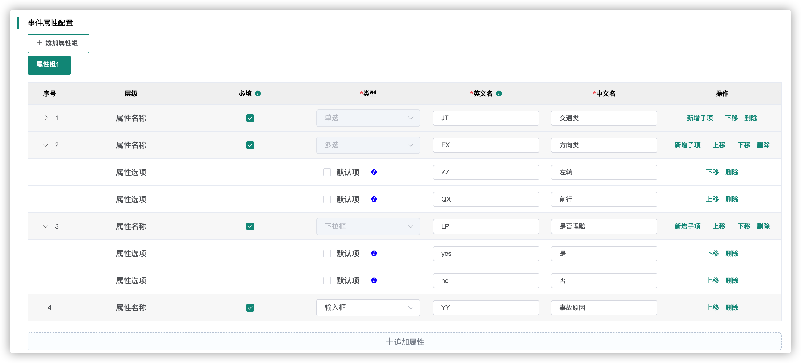Click 上移 for 前行 option

[712, 199]
